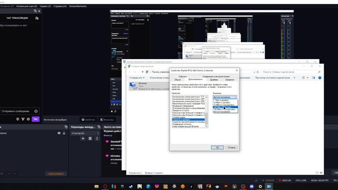Send message with purple Чат button
The image size is (338, 190).
(x=35, y=119)
